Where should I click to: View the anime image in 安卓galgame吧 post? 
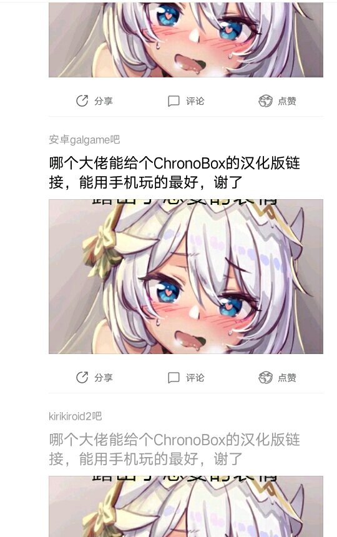tap(186, 277)
